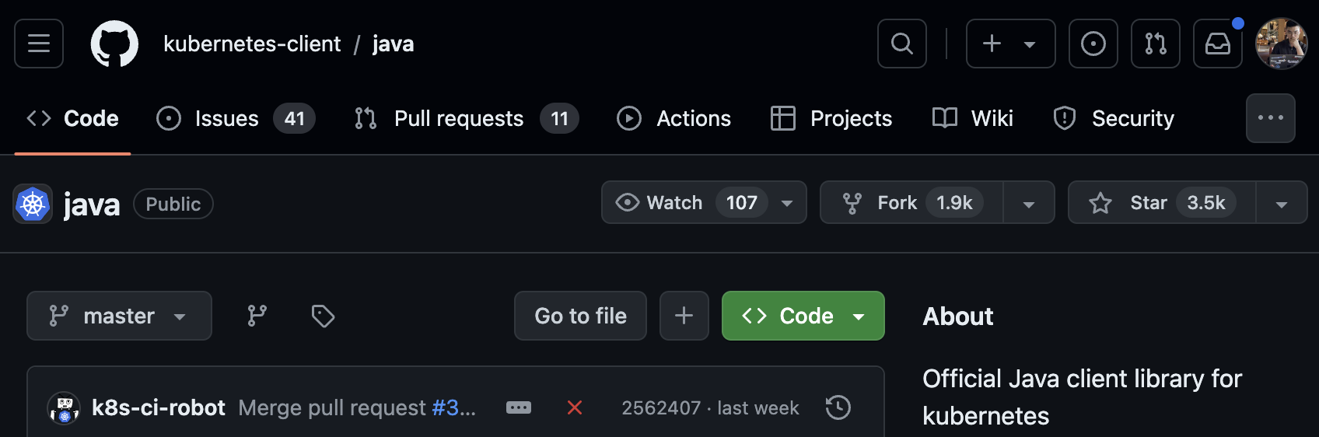Switch to the Wiki tab
The width and height of the screenshot is (1319, 437).
pyautogui.click(x=972, y=118)
